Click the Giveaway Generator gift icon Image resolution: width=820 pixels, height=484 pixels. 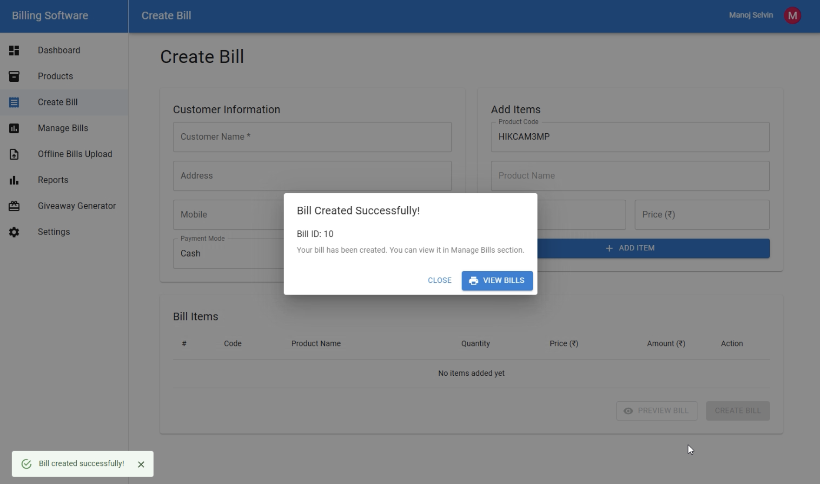point(14,206)
